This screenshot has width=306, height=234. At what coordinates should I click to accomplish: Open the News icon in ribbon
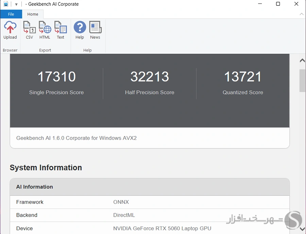point(95,30)
